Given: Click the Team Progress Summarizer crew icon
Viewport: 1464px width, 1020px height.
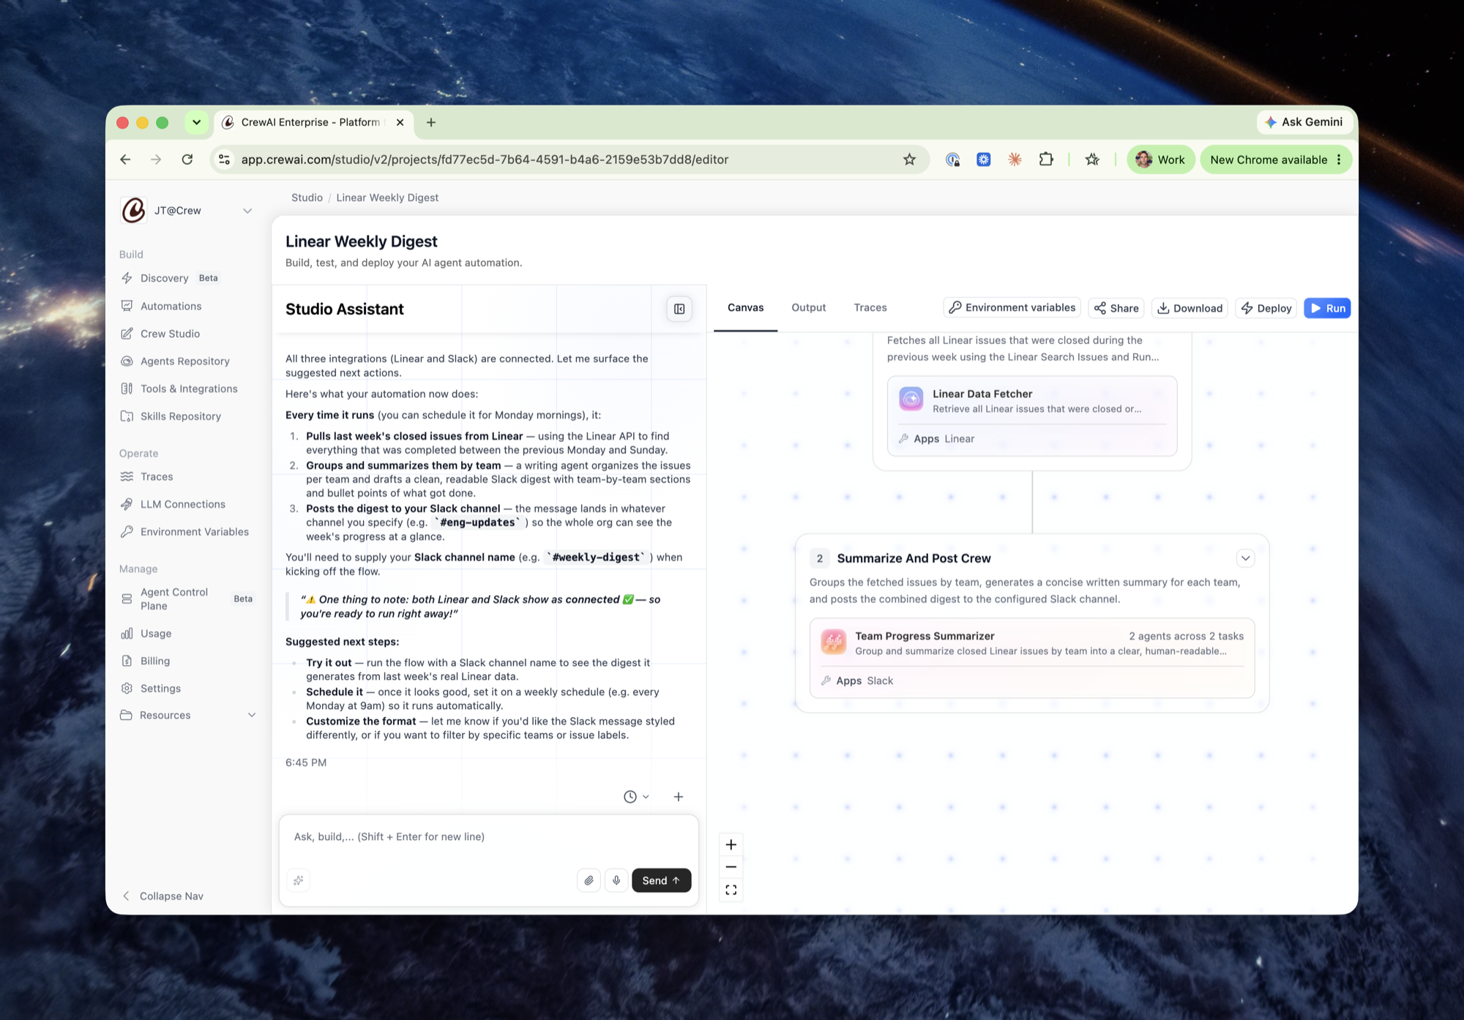Looking at the screenshot, I should (x=833, y=642).
